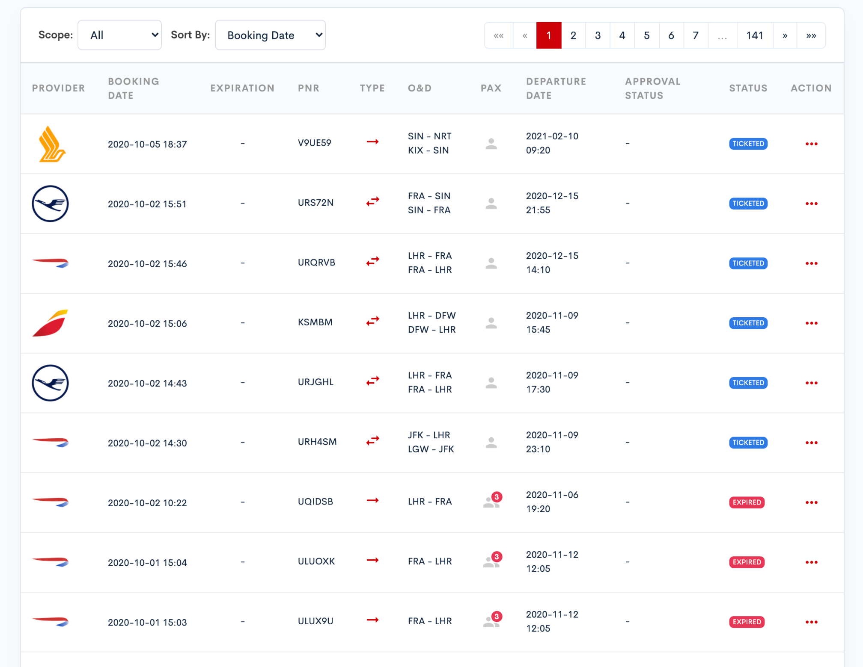
Task: Go to next page arrow
Action: [785, 35]
